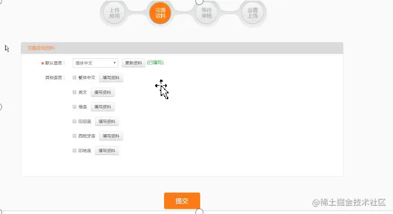Open the 设置上线 step circle

point(252,13)
